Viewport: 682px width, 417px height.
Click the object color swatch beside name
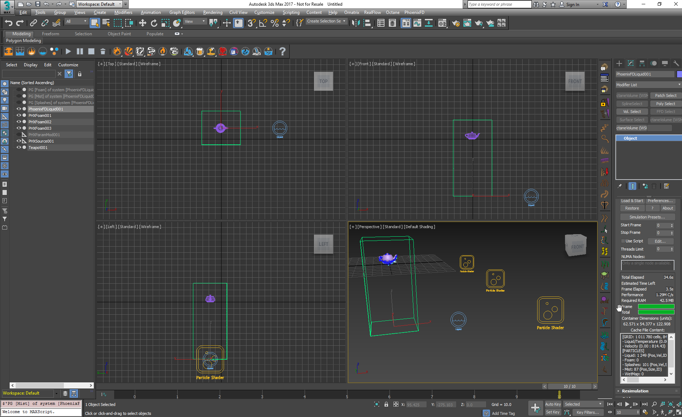[x=679, y=74]
